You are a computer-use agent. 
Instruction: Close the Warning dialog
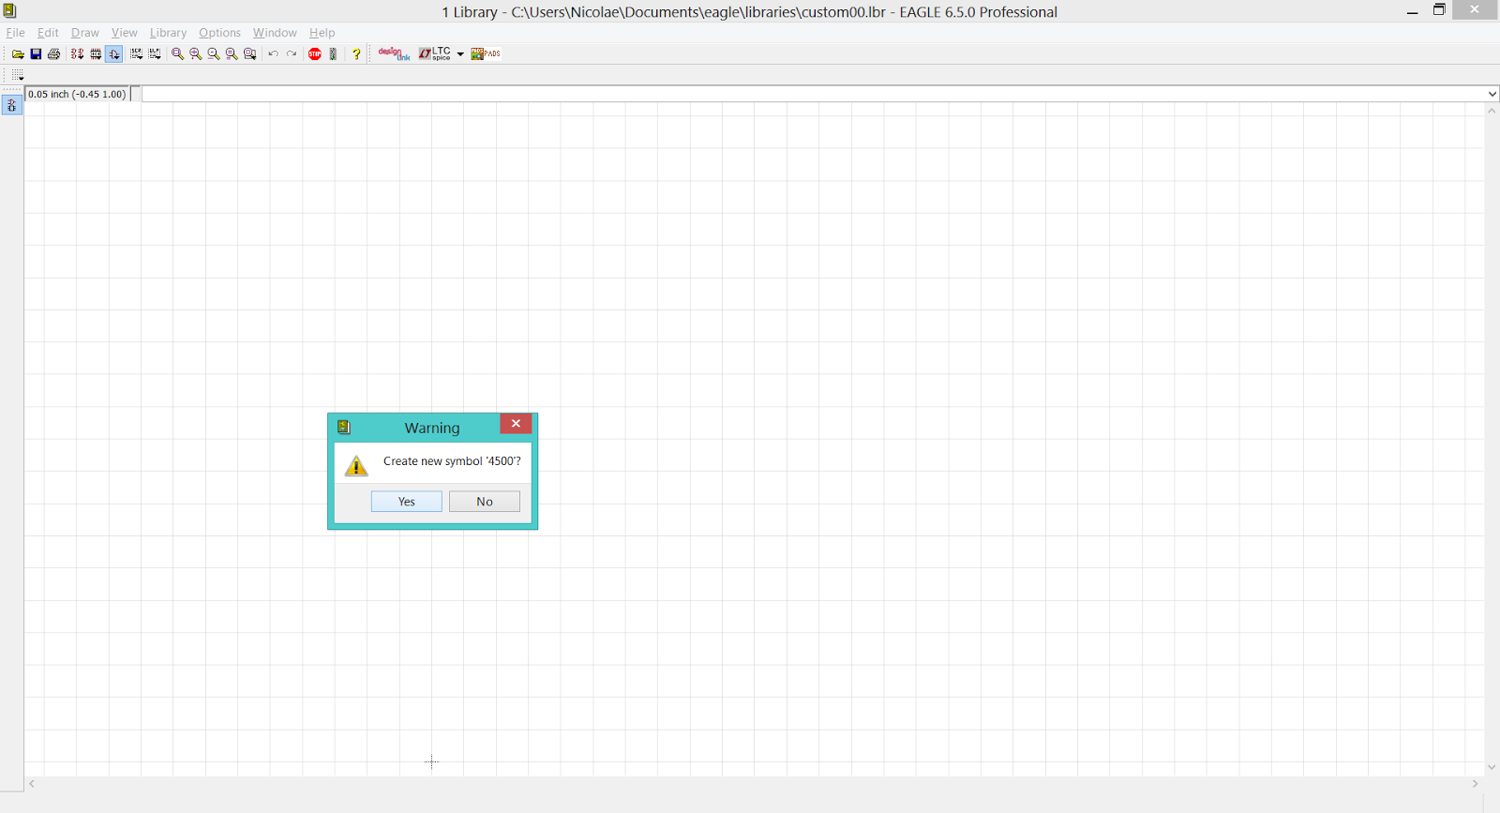[x=516, y=424]
